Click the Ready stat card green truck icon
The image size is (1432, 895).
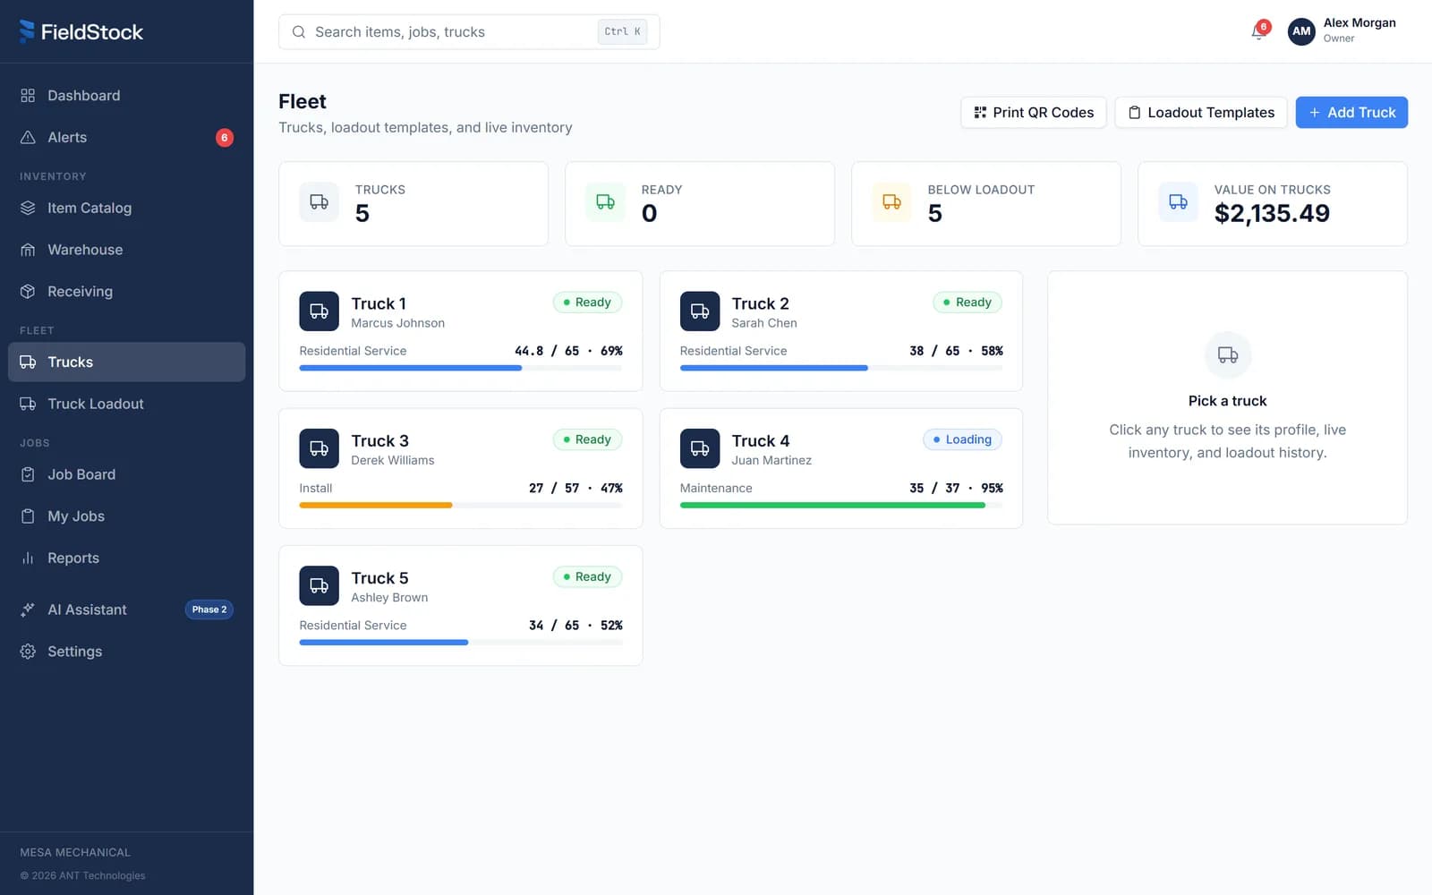coord(605,202)
